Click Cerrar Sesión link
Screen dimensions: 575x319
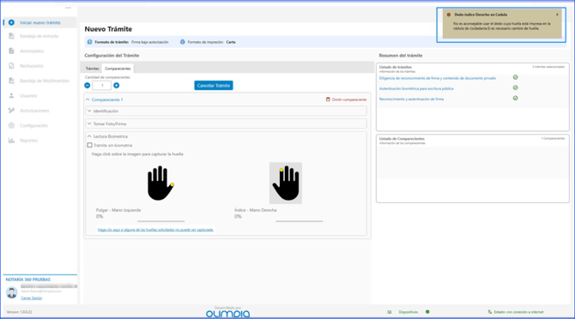32,298
